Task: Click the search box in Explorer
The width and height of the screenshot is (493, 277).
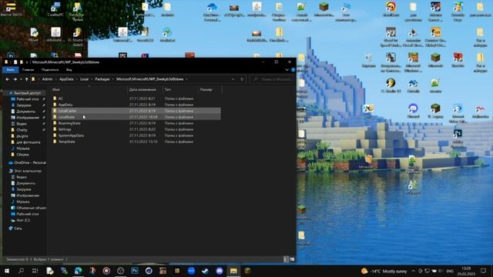Action: [x=272, y=79]
